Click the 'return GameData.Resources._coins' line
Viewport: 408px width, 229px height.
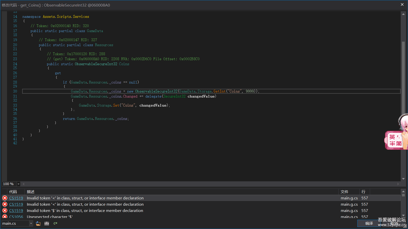click(96, 119)
